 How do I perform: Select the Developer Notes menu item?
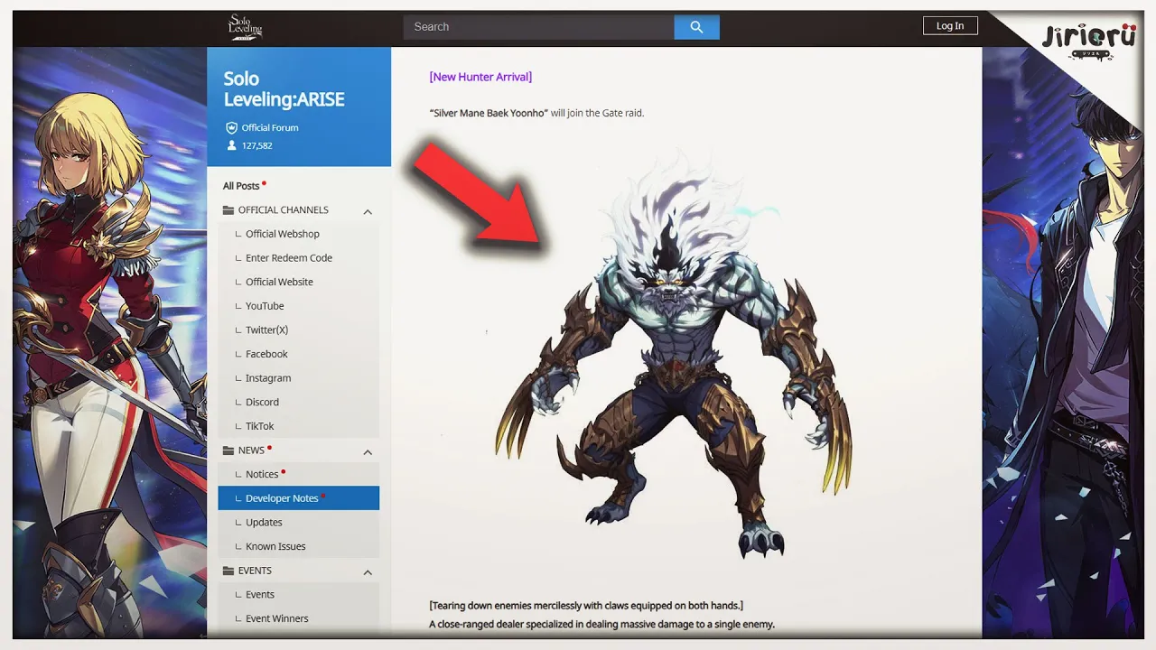point(298,498)
